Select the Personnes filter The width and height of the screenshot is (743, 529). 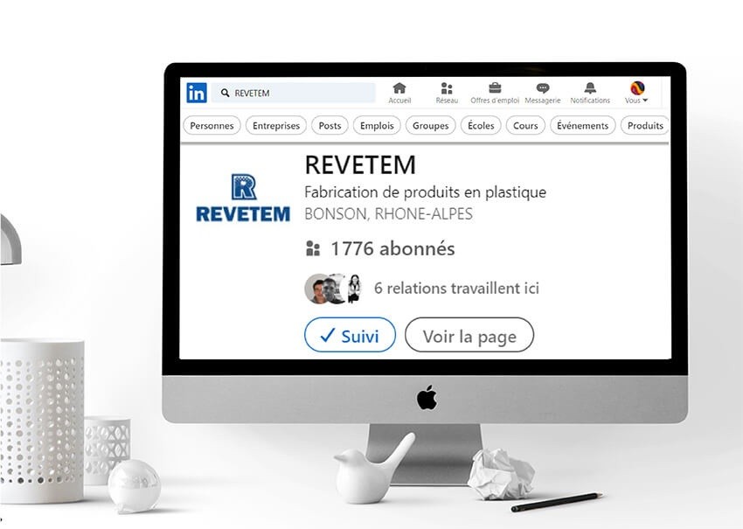(x=212, y=126)
